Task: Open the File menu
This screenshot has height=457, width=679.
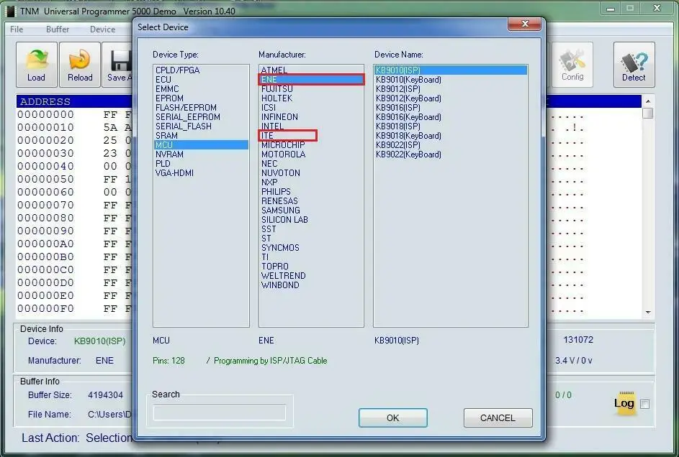Action: [17, 29]
